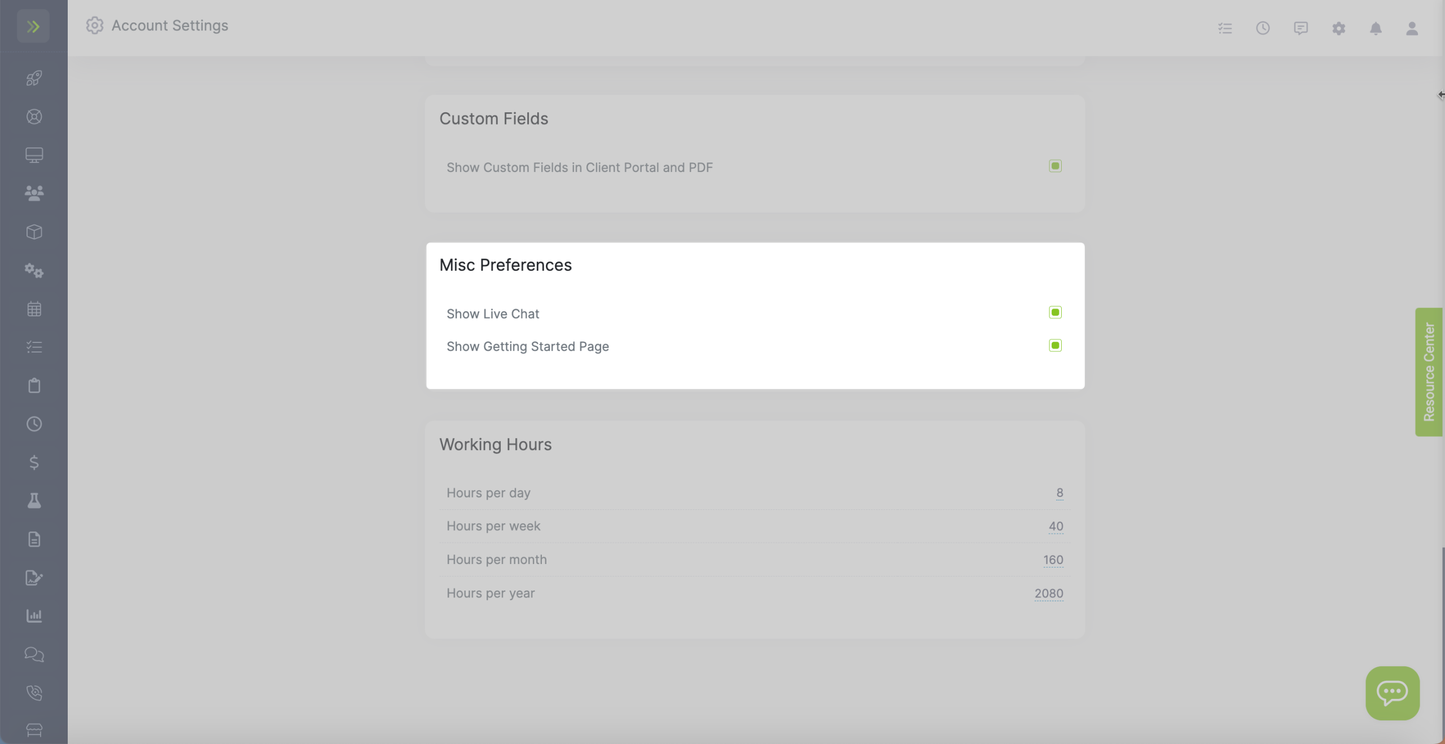Viewport: 1445px width, 744px height.
Task: Open the message comment icon in top bar
Action: 1300,28
